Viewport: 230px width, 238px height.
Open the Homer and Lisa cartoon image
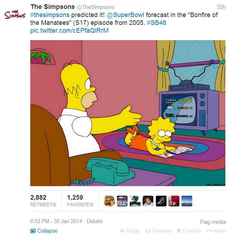pos(128,113)
